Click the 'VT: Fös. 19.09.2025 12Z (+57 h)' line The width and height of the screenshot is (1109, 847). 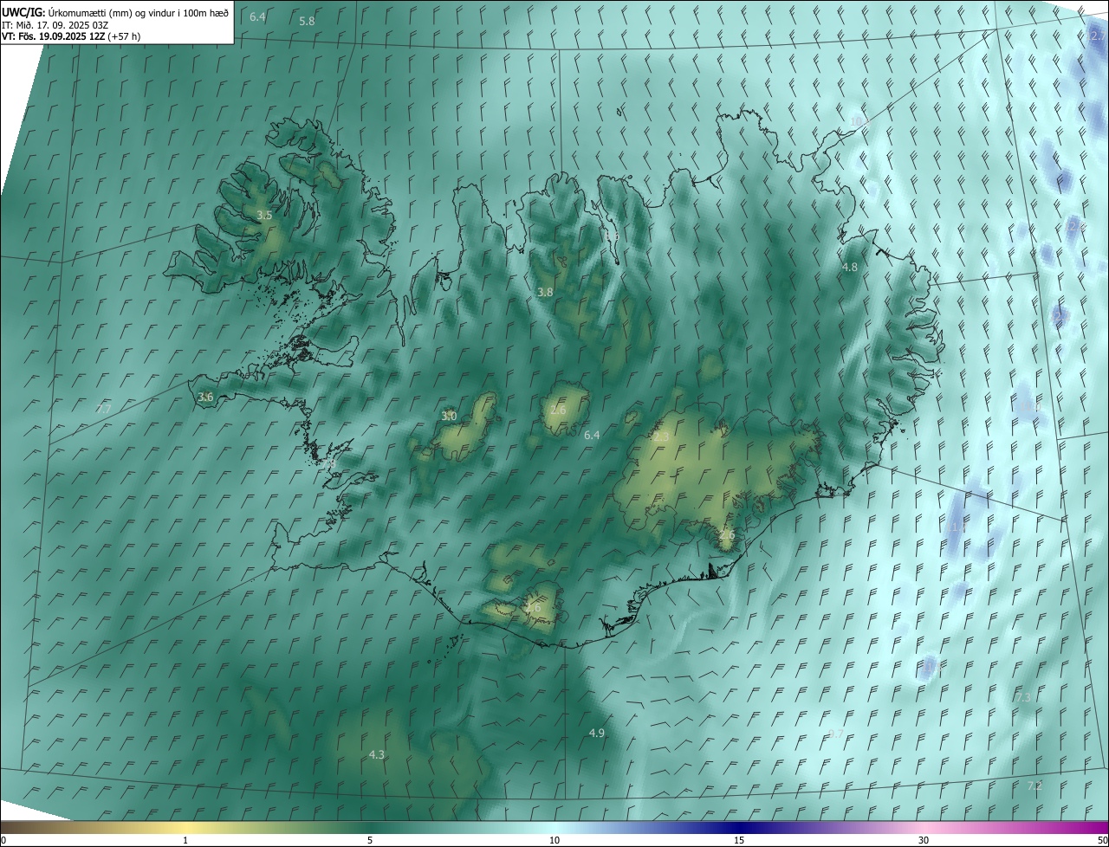pos(71,36)
